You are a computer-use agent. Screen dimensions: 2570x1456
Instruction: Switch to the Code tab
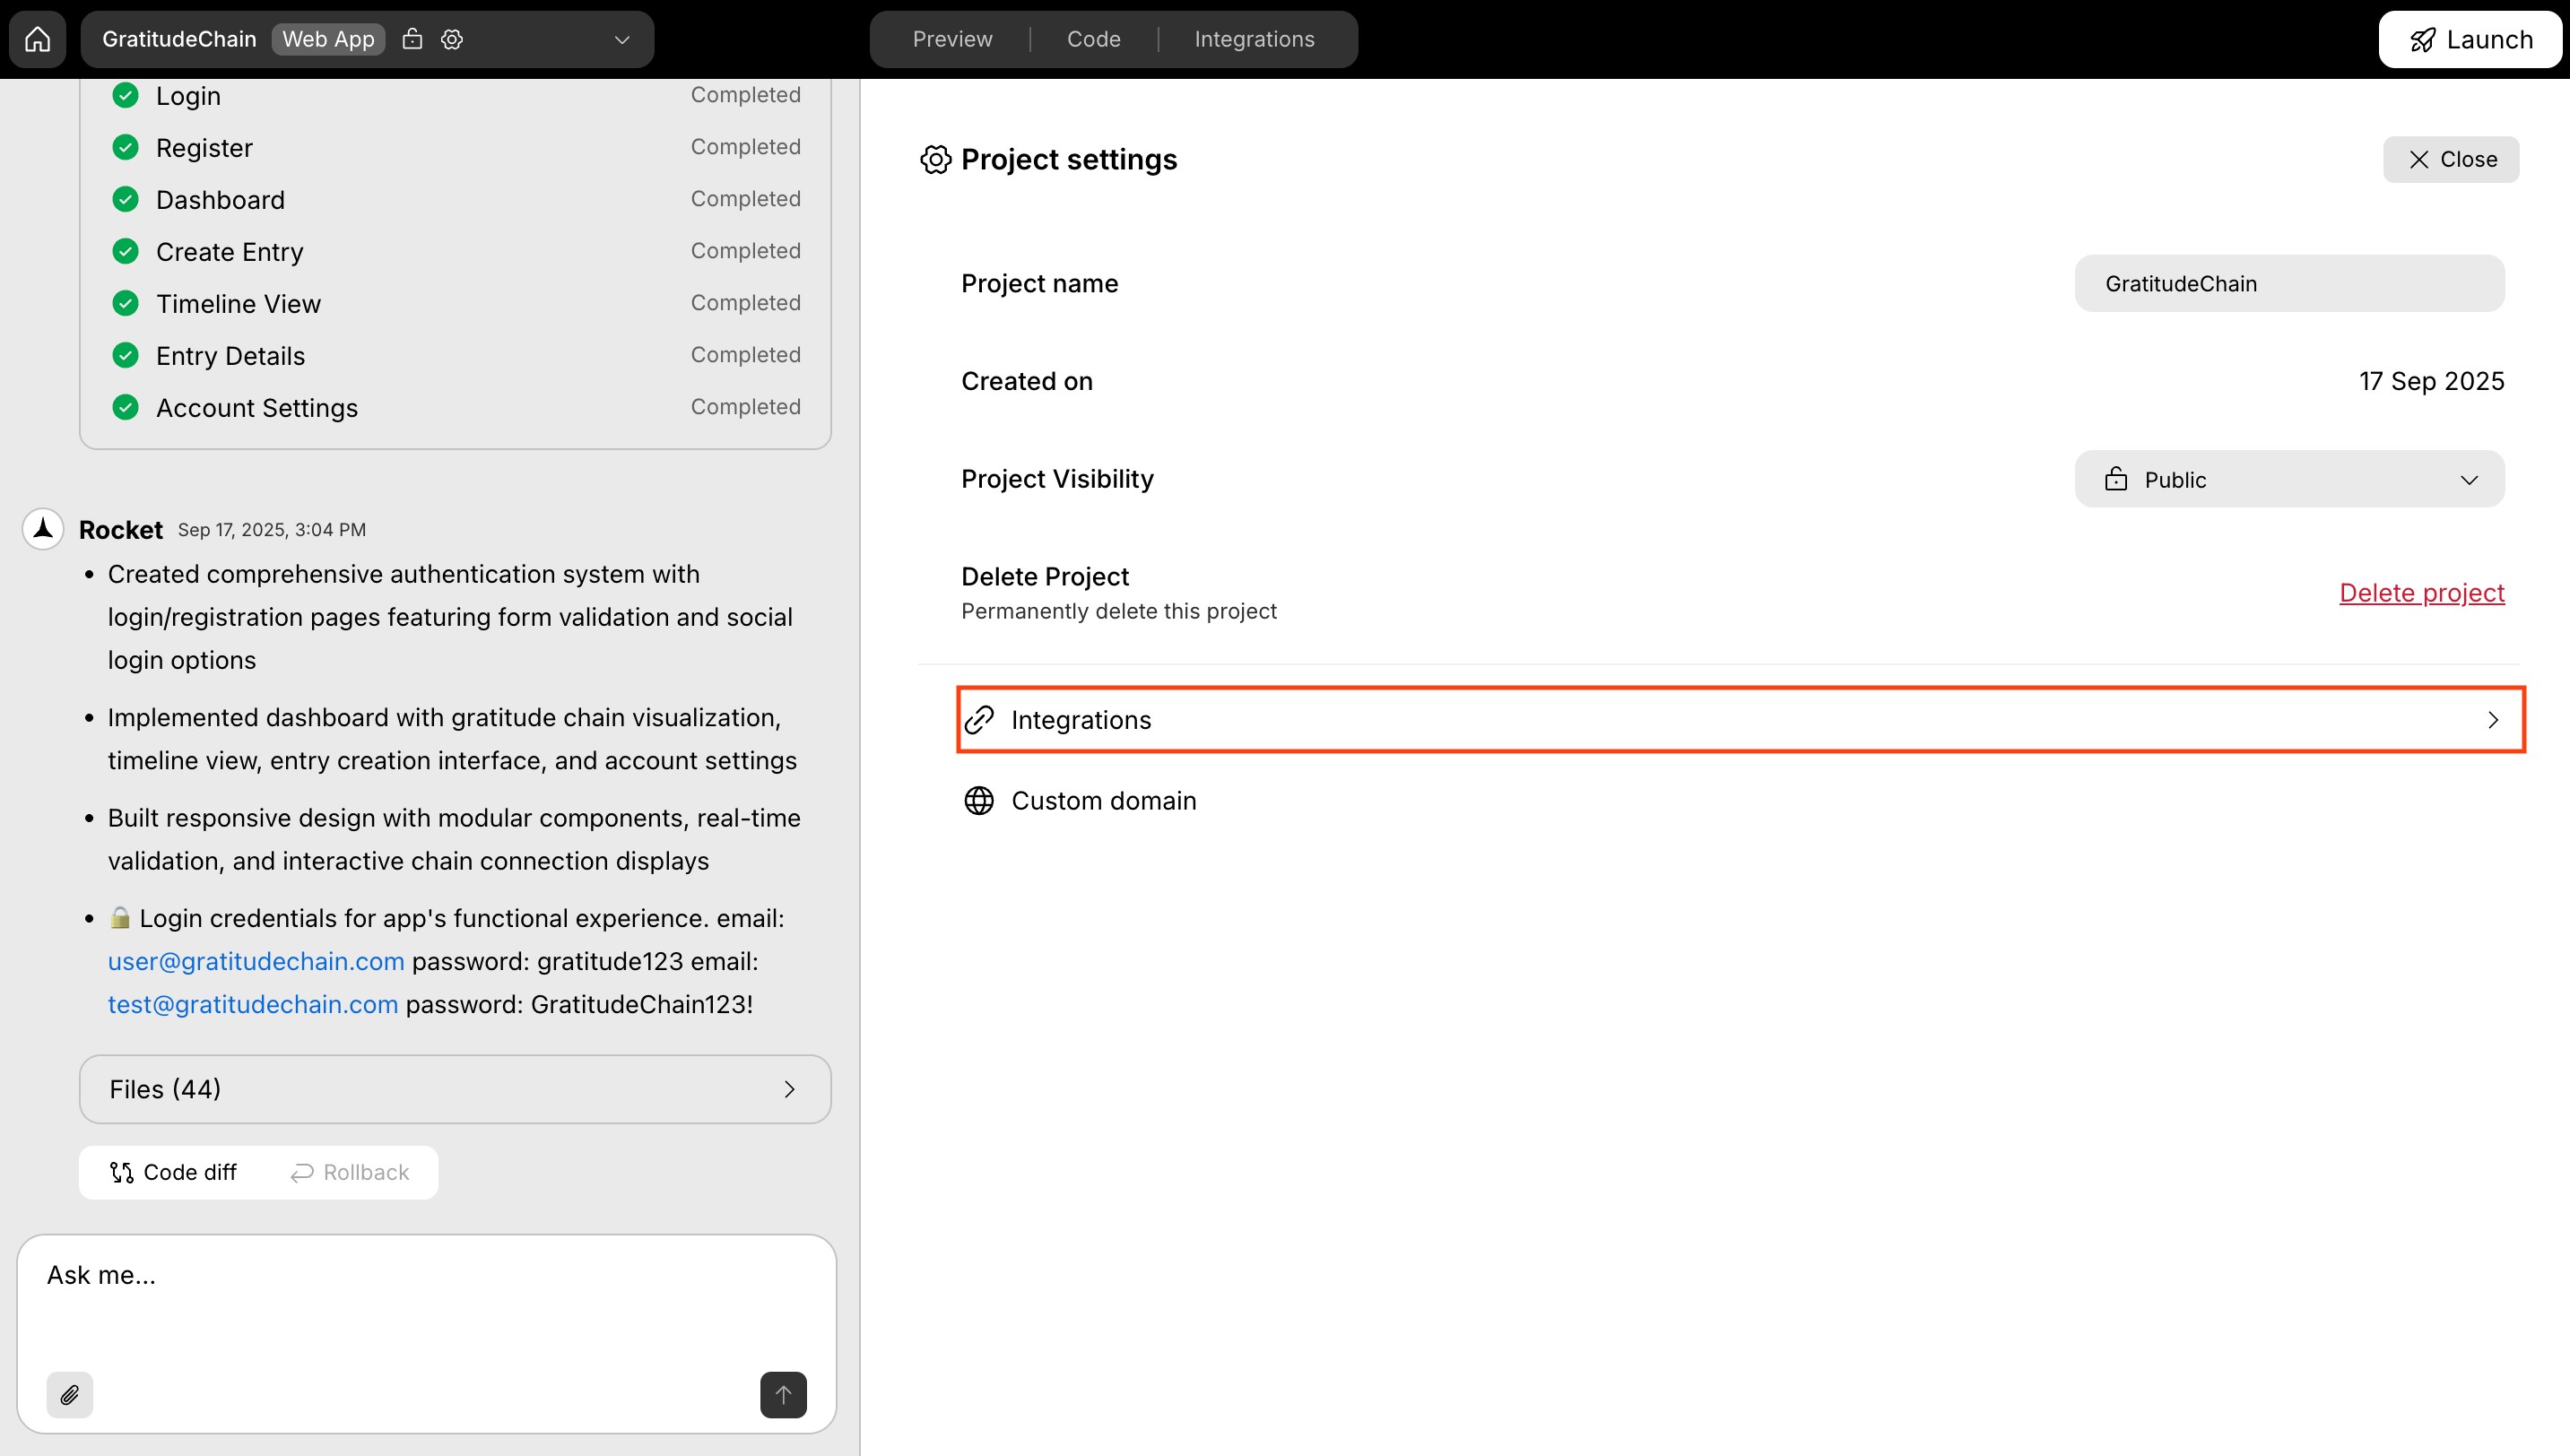pos(1093,39)
